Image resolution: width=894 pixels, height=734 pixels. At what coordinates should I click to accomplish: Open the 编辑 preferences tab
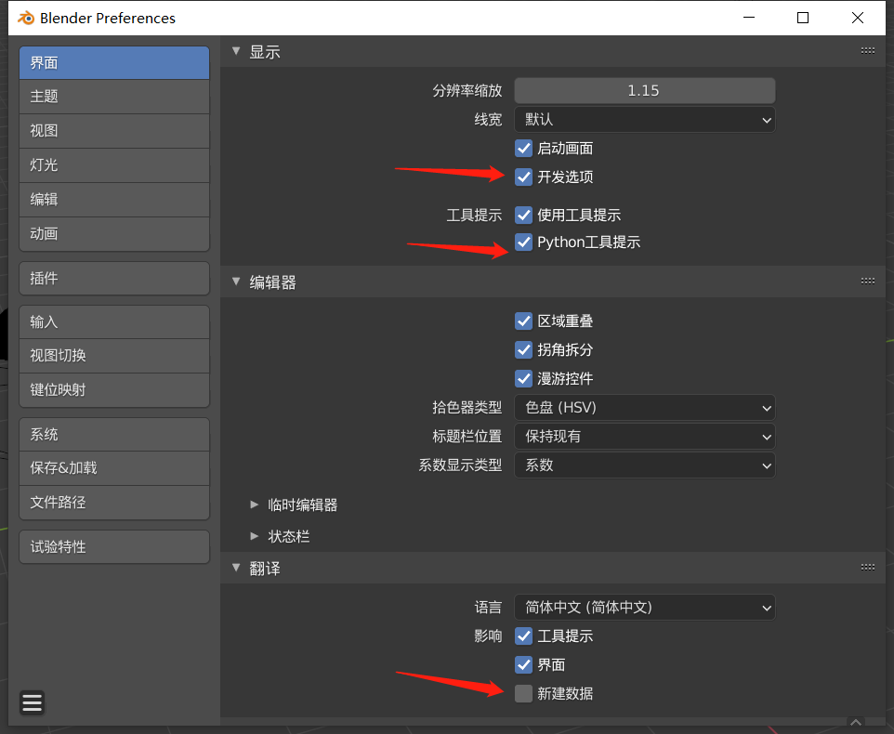114,200
